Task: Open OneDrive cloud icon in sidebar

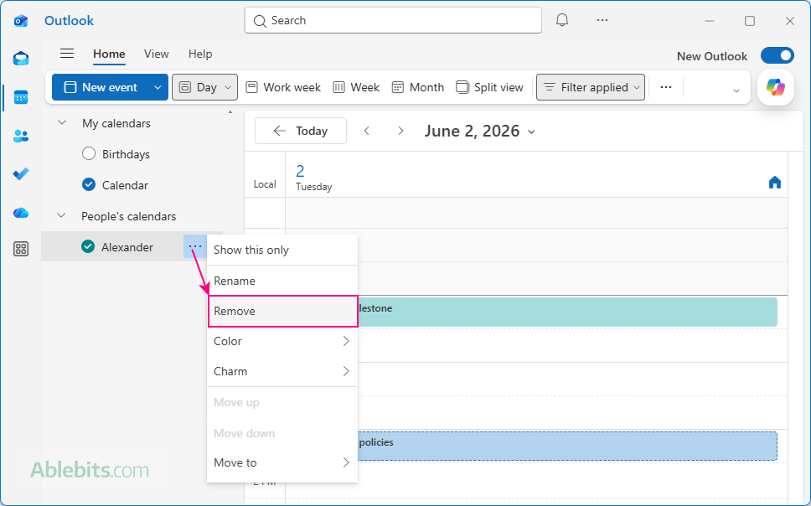Action: pos(21,213)
